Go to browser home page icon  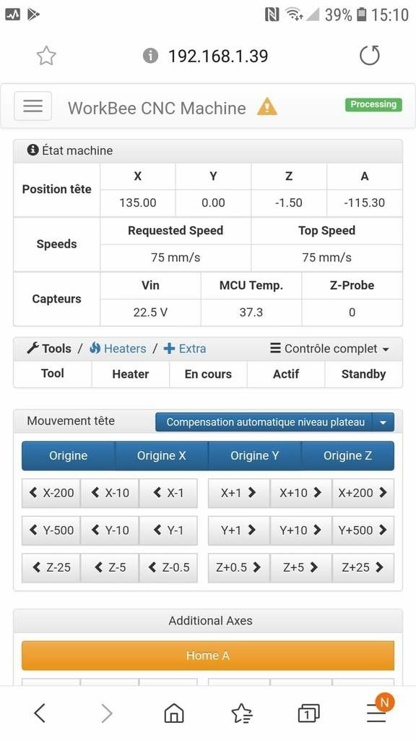tap(173, 712)
